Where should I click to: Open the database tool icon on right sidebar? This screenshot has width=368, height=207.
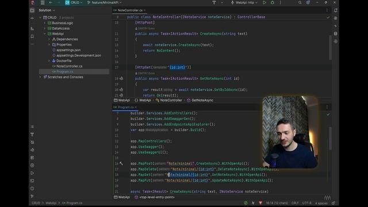pyautogui.click(x=336, y=33)
